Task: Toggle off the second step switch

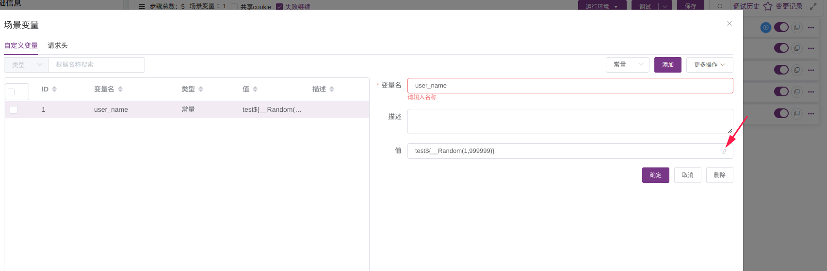Action: (781, 48)
